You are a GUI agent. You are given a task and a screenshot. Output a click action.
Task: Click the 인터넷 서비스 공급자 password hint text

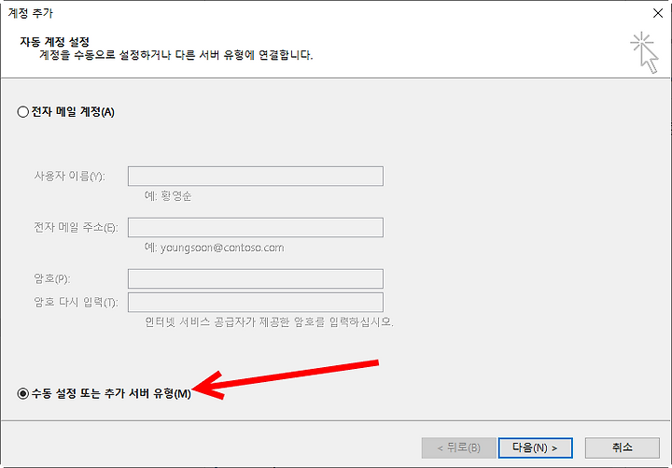tap(269, 321)
